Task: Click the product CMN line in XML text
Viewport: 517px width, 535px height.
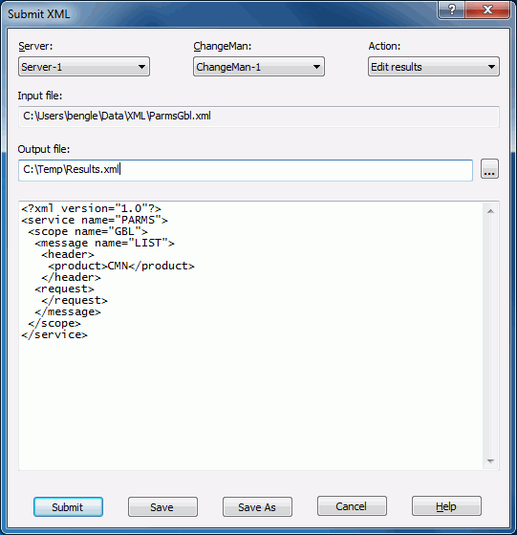Action: click(x=121, y=266)
